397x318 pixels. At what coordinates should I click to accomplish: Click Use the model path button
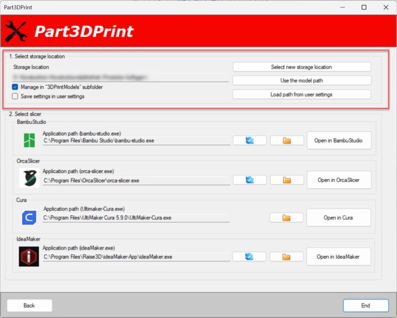302,80
